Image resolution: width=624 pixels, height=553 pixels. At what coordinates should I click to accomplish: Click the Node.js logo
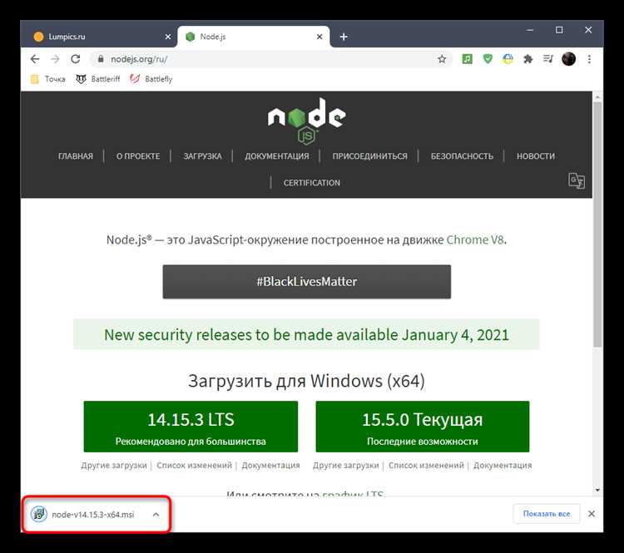click(307, 121)
